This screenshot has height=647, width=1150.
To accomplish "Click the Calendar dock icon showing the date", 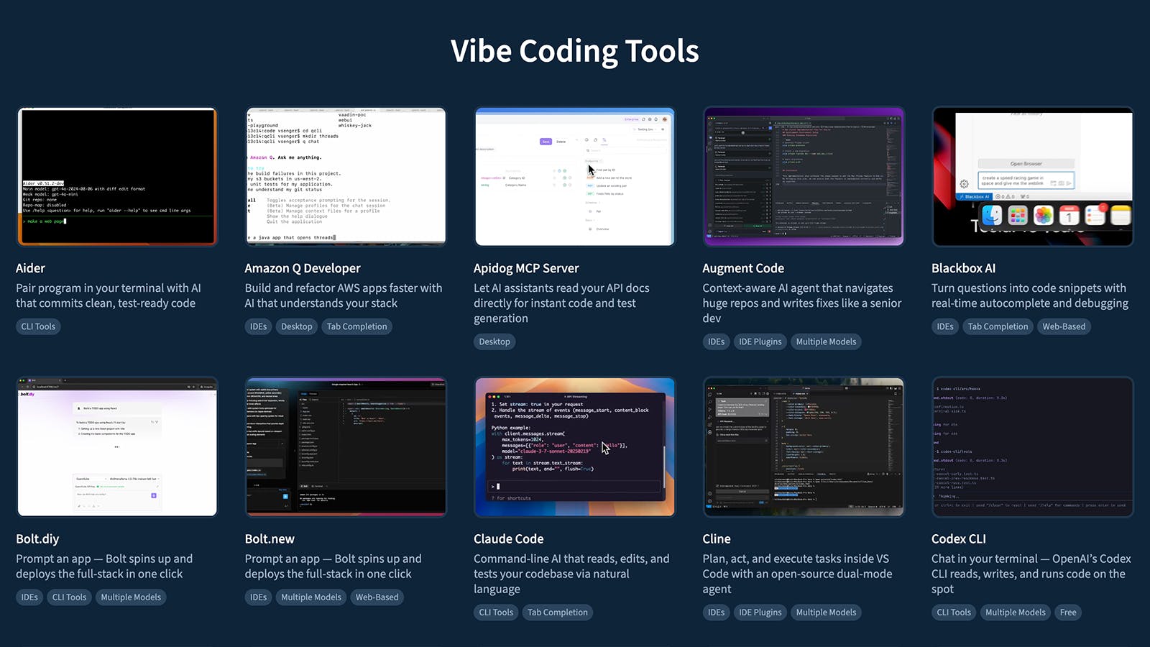I will pos(1069,216).
